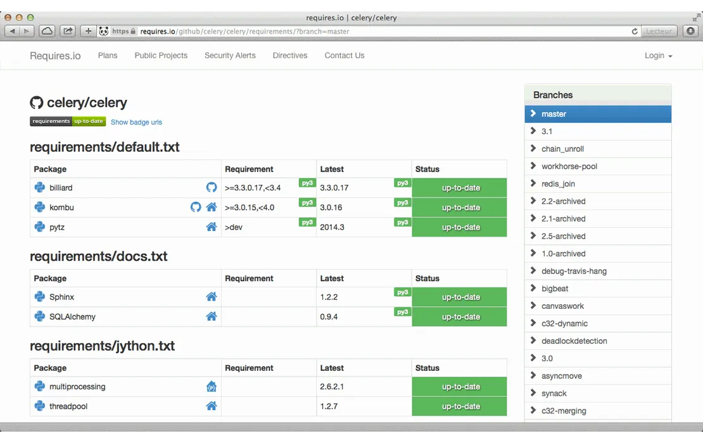Open the redis_join branch

click(598, 184)
